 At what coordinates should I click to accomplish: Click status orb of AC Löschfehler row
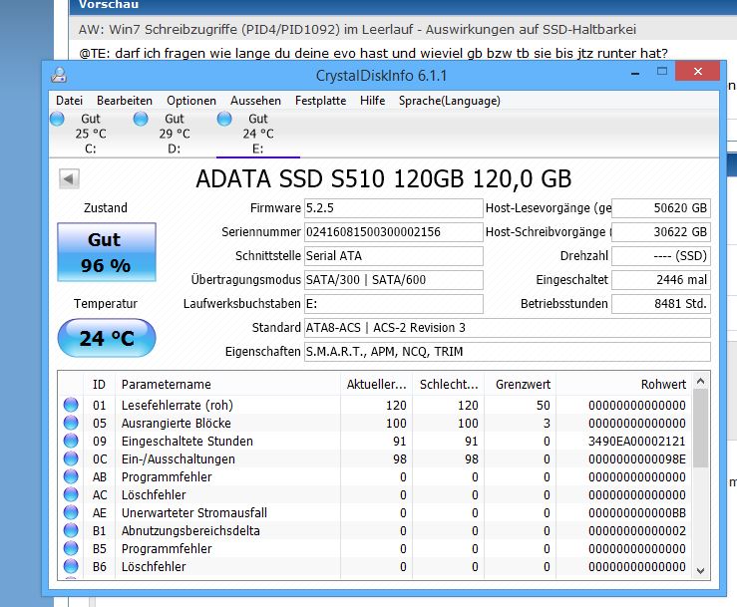[x=71, y=494]
